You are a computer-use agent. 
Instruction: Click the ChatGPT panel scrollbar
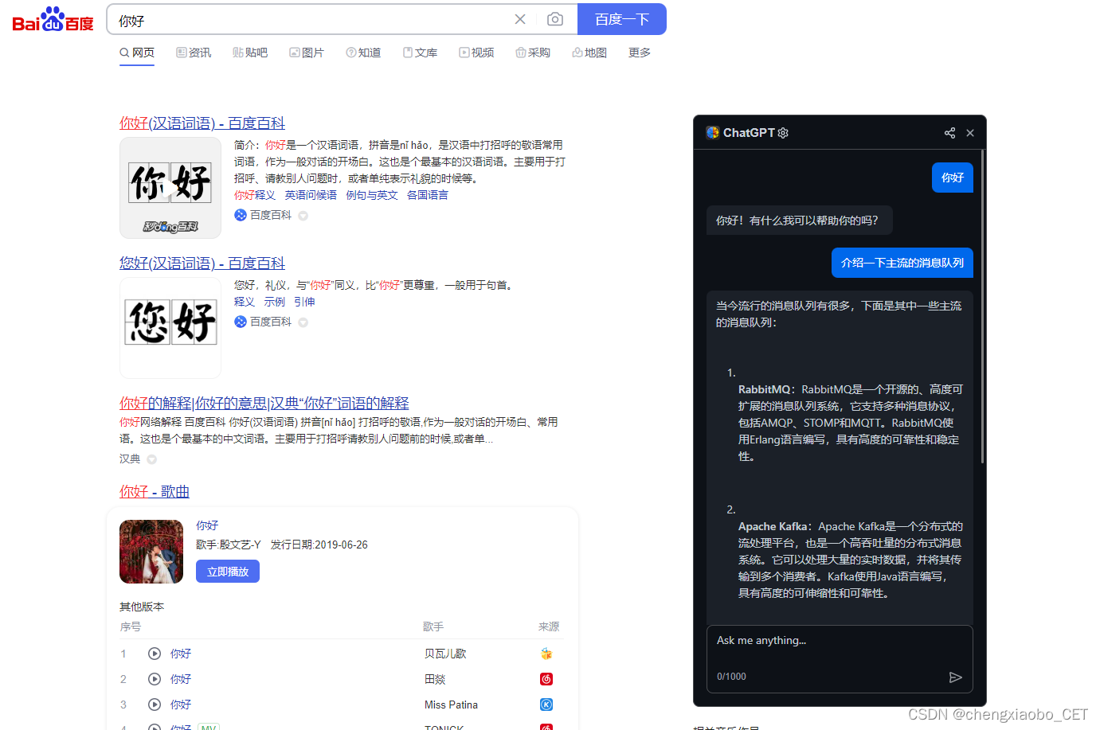tap(983, 306)
